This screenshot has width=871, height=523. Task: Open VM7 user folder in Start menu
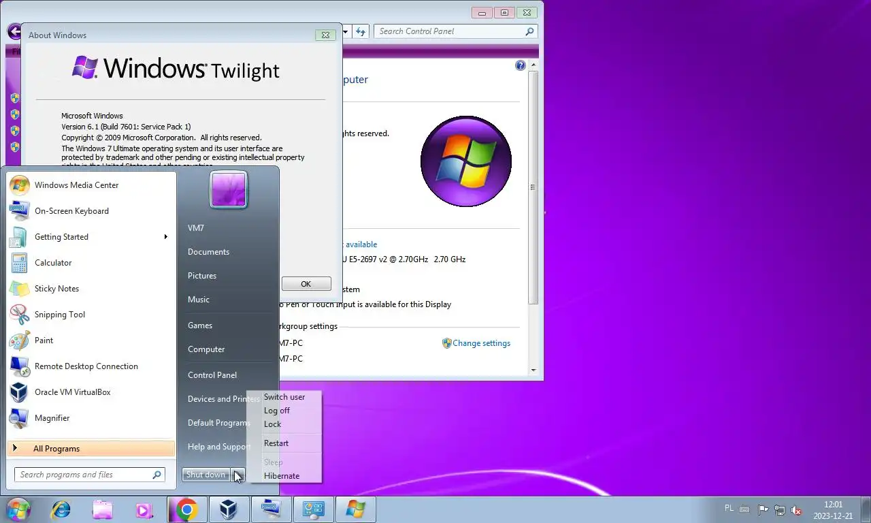[196, 228]
